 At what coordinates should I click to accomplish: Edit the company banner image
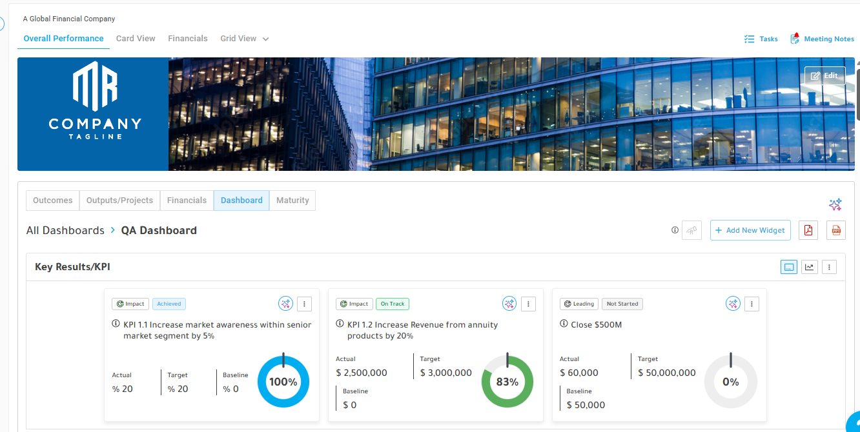pos(824,76)
